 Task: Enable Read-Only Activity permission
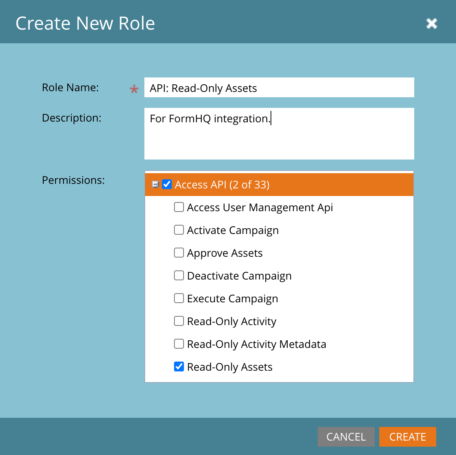(179, 321)
